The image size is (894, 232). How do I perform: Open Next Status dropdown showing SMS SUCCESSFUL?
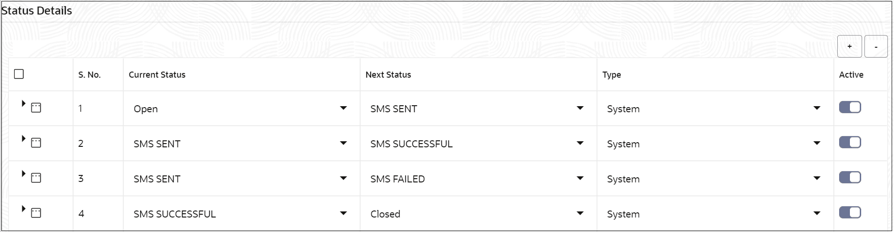pyautogui.click(x=580, y=144)
